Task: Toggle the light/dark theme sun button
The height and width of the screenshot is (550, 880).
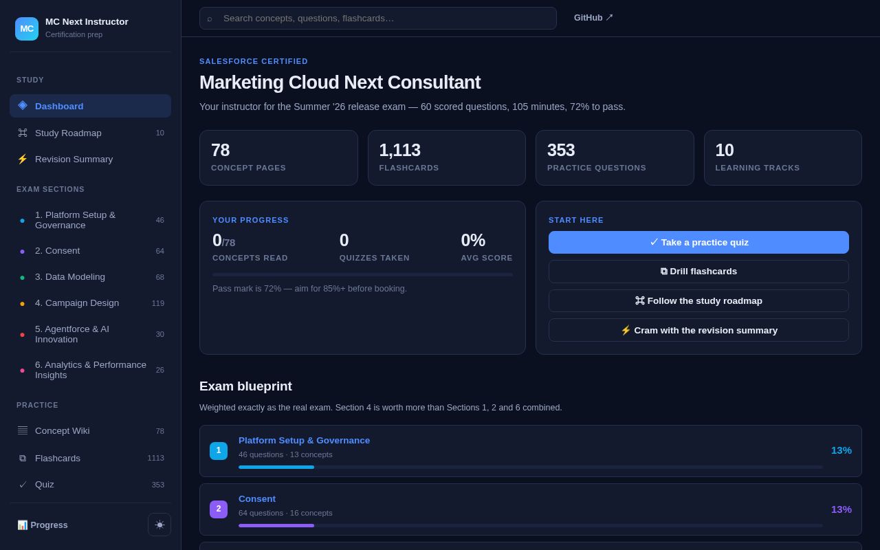Action: tap(159, 525)
